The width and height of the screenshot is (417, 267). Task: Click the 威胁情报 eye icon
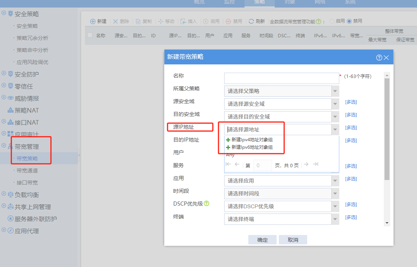10,98
